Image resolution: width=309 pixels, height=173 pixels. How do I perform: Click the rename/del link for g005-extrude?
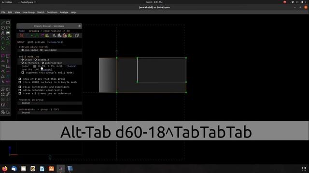tap(55, 42)
